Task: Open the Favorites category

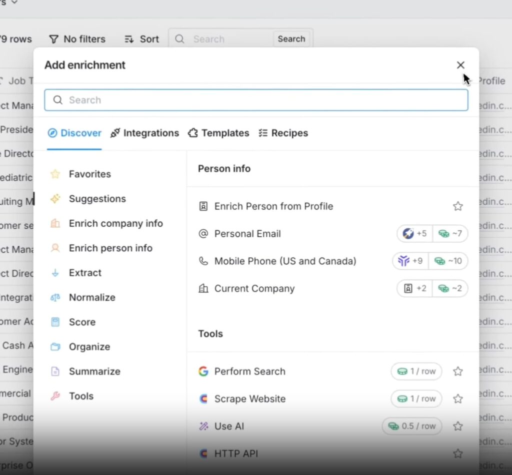Action: (89, 174)
